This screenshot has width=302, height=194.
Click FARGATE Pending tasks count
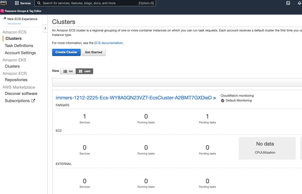click(x=208, y=116)
